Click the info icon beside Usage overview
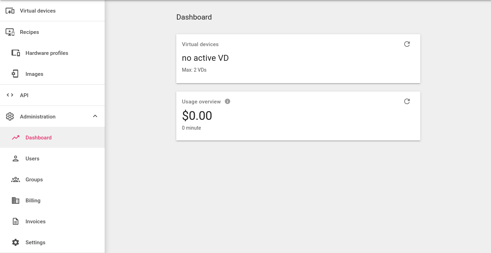 [x=227, y=101]
